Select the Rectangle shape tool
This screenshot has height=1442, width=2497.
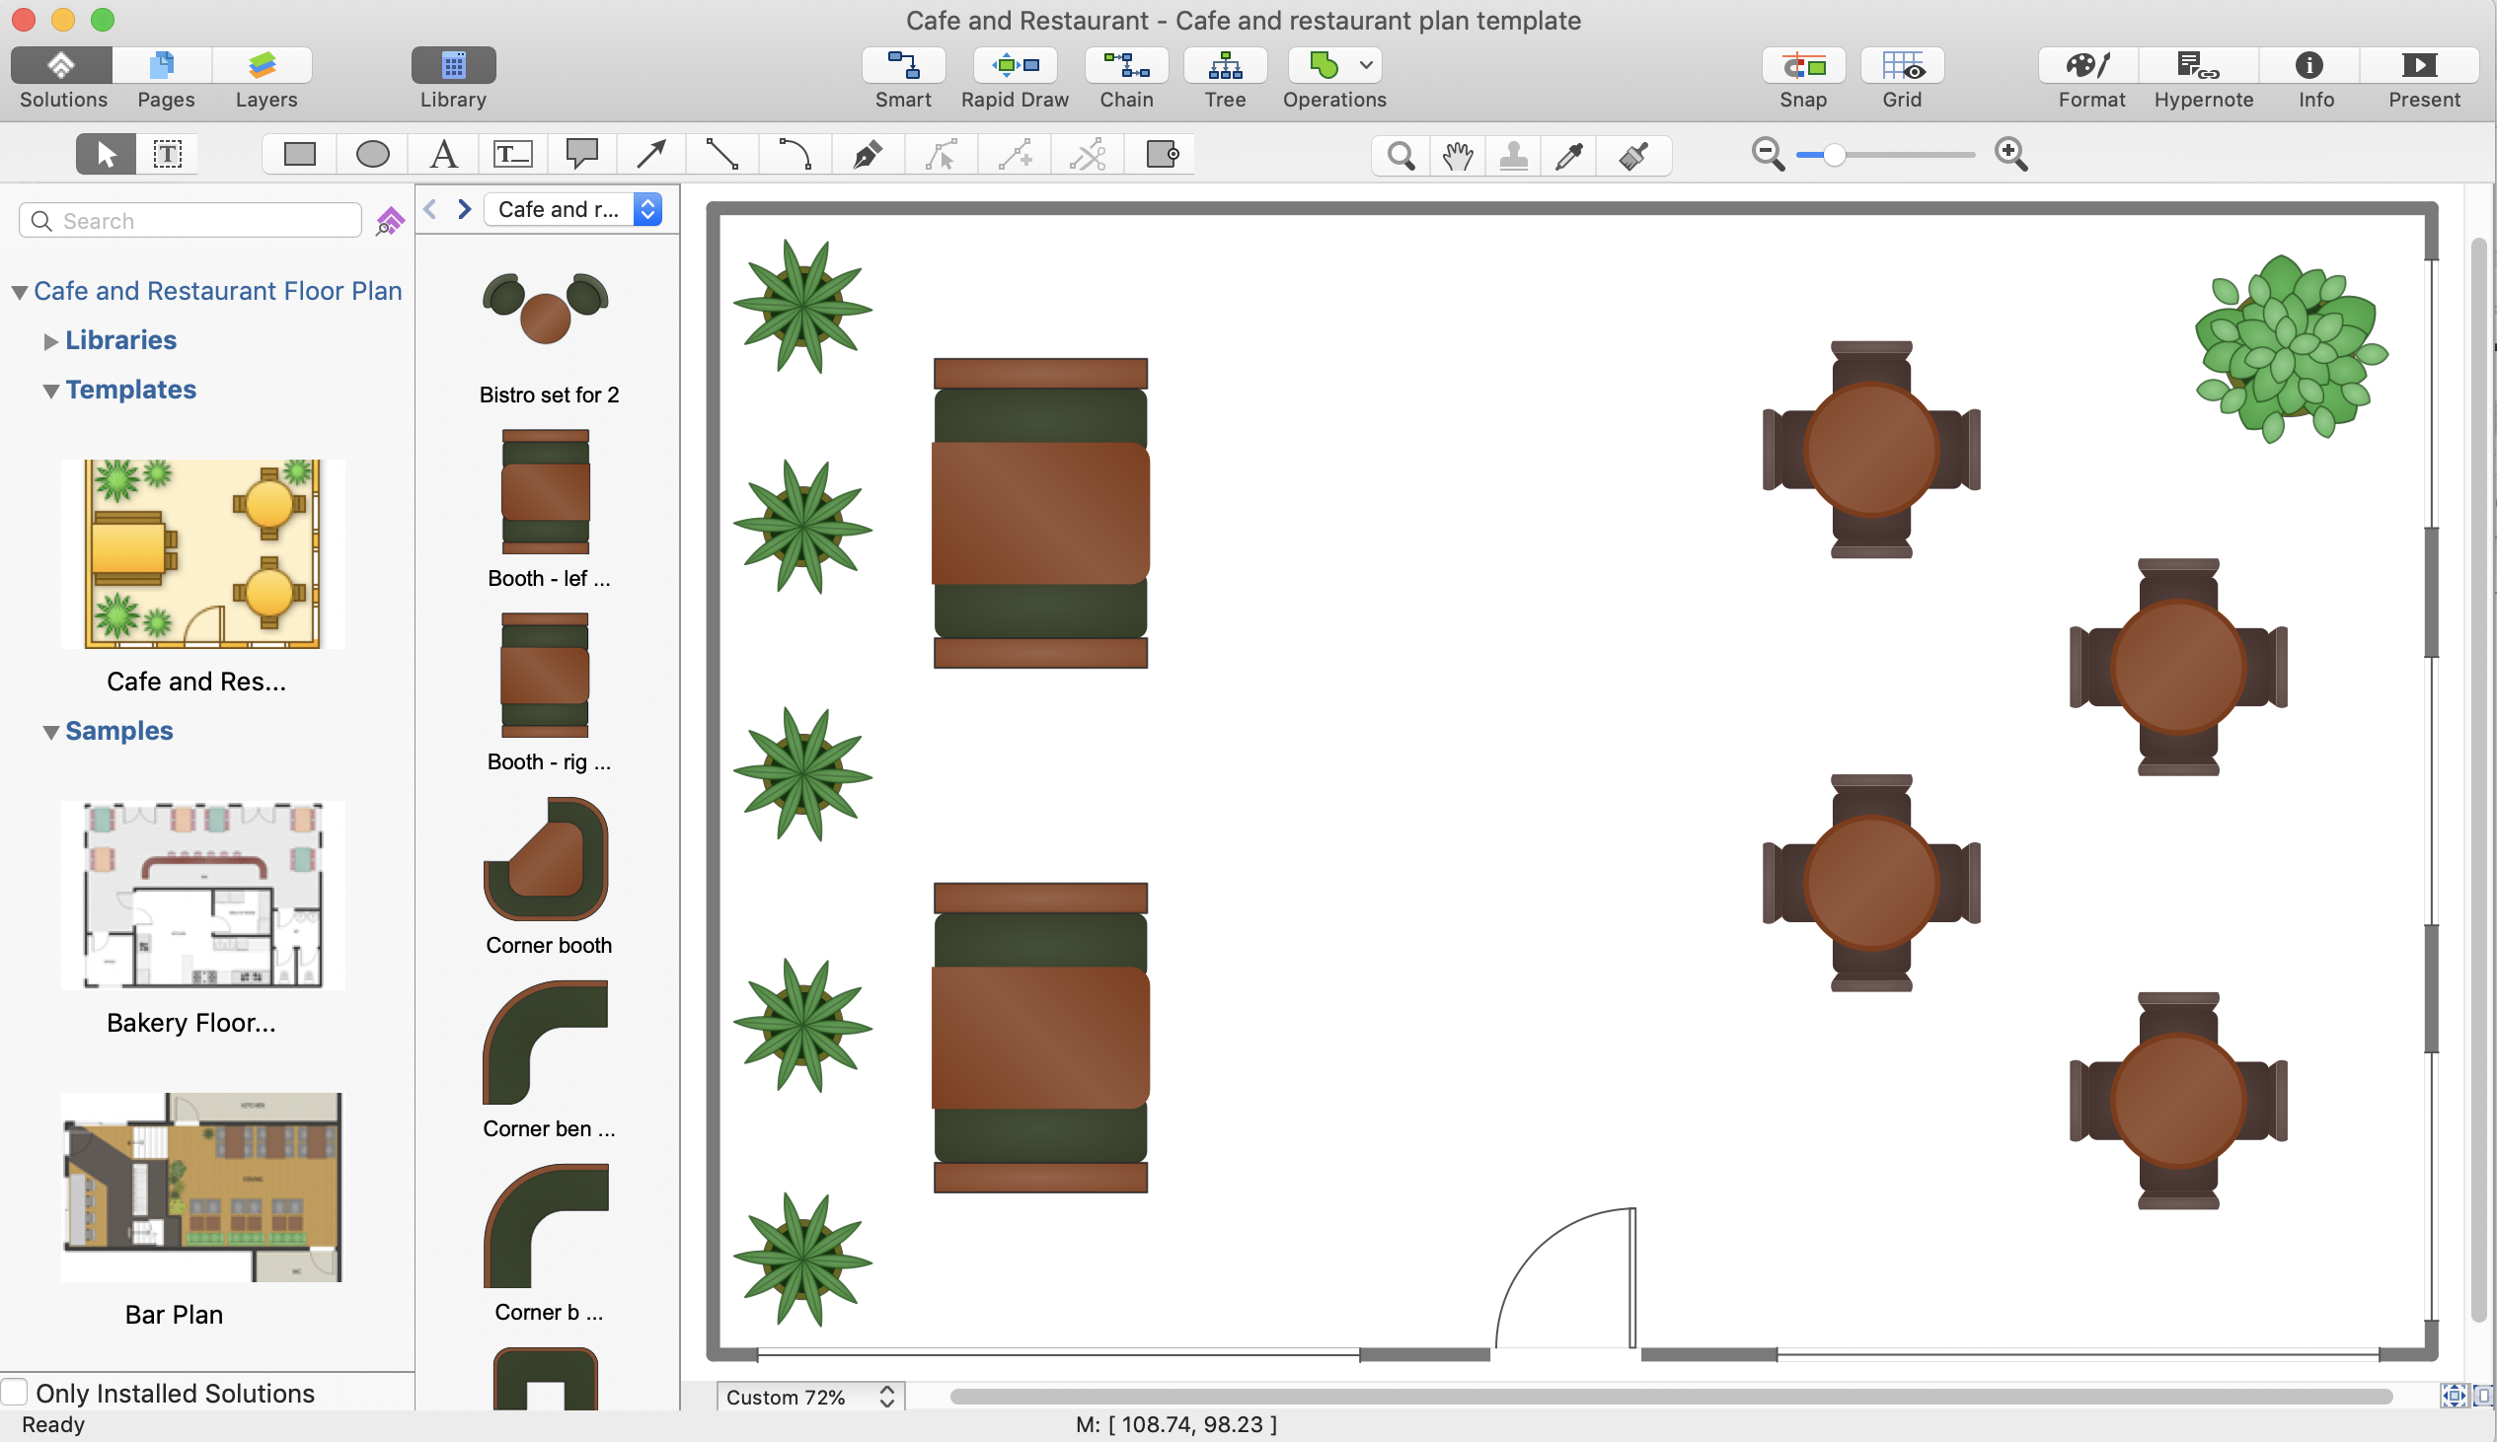pos(299,155)
